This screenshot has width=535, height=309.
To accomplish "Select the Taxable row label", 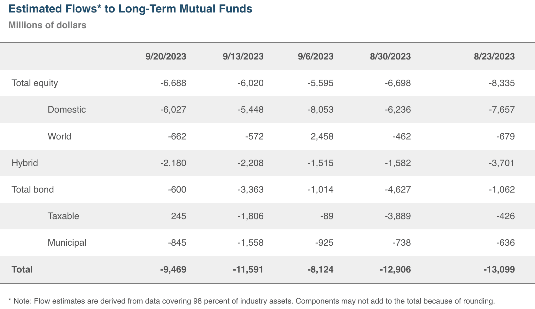I will pyautogui.click(x=63, y=216).
